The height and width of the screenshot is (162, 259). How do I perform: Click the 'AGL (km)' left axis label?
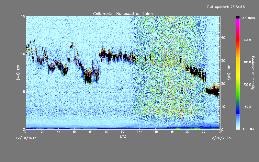pos(18,72)
